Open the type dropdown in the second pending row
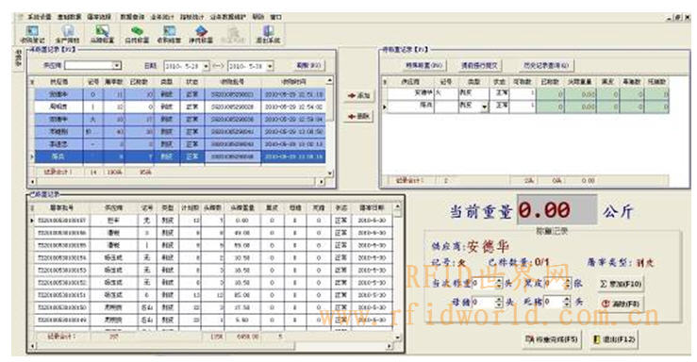Screen dimensions: 697x362 pos(485,107)
